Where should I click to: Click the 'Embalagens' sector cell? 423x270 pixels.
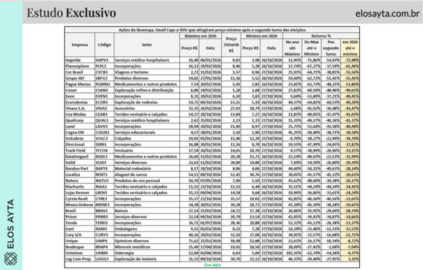pyautogui.click(x=146, y=229)
